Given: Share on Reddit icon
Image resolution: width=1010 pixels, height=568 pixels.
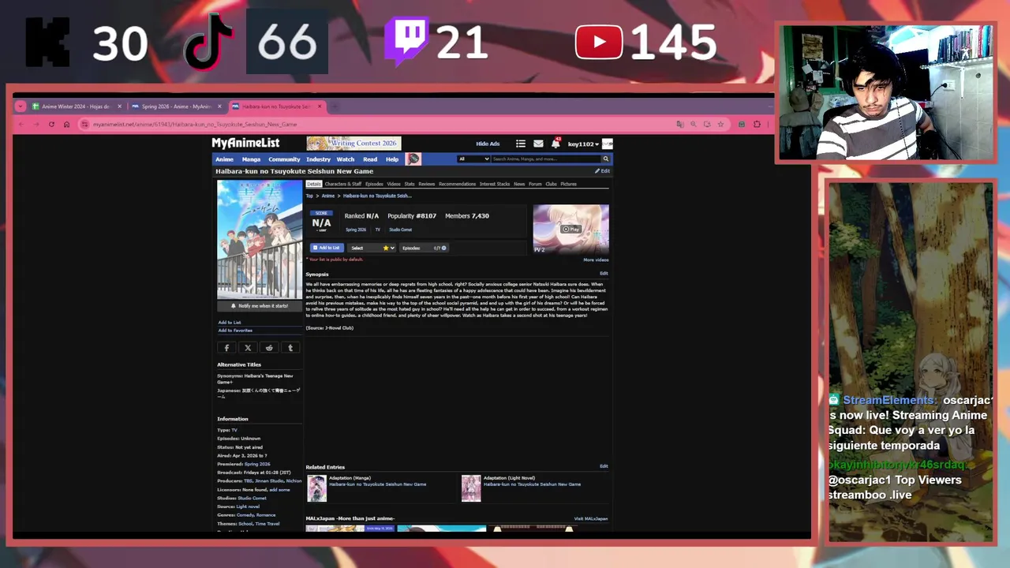Looking at the screenshot, I should coord(269,348).
